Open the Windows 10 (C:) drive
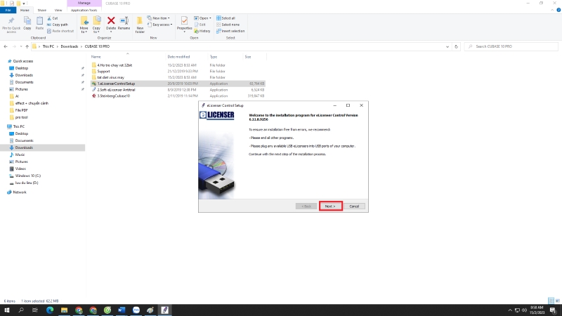 [27, 176]
